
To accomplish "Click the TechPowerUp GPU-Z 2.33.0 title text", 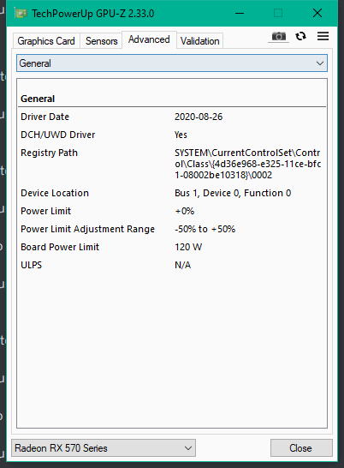I will pos(93,14).
